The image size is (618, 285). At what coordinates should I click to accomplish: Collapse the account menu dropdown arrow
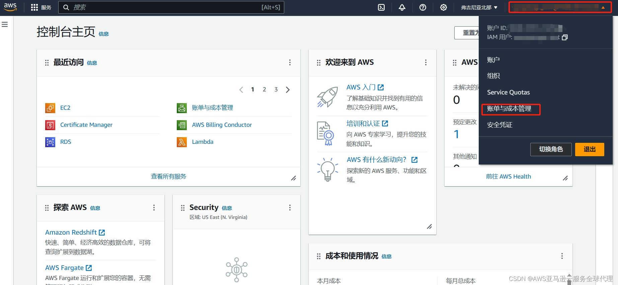click(x=603, y=8)
